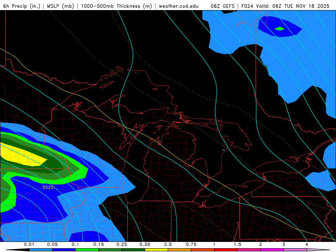The image size is (336, 252).
Task: Select the light blue 0.01 precipitation swatch
Action: (41, 250)
